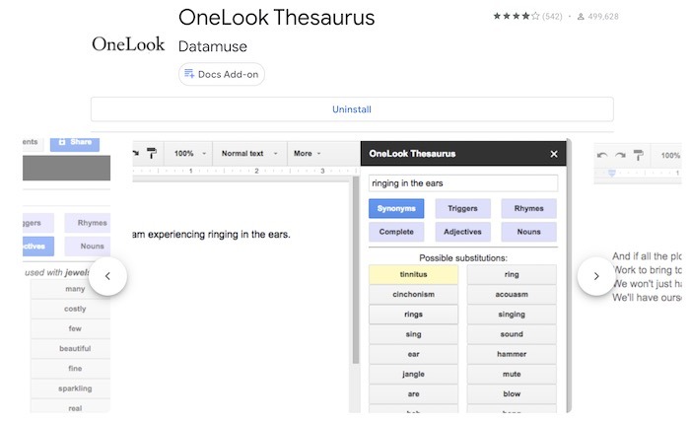Click the document text 'ringing in the ears'
The height and width of the screenshot is (424, 690).
click(x=248, y=235)
